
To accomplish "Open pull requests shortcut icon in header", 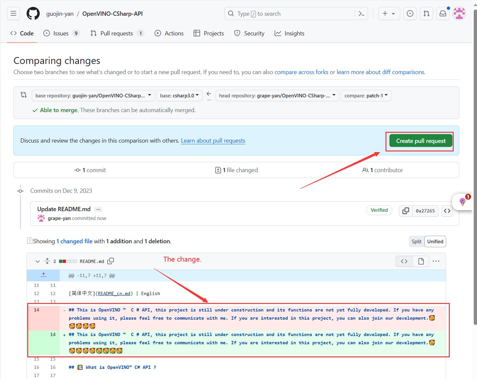I will click(x=426, y=13).
